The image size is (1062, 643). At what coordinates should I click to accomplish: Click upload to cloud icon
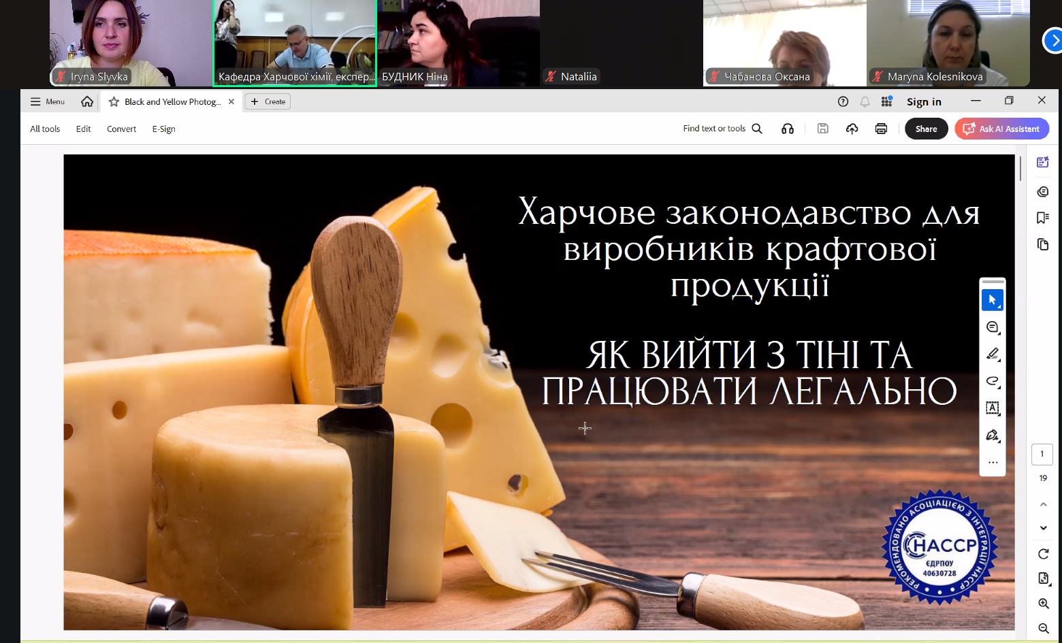852,129
